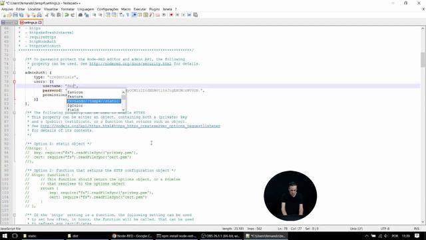Click the Stop macro recording icon
The width and height of the screenshot is (426, 240).
pyautogui.click(x=177, y=15)
